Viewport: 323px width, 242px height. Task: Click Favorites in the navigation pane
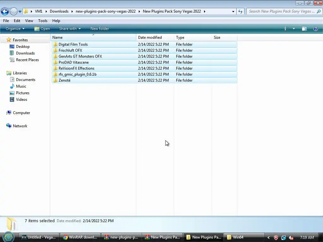click(x=20, y=40)
